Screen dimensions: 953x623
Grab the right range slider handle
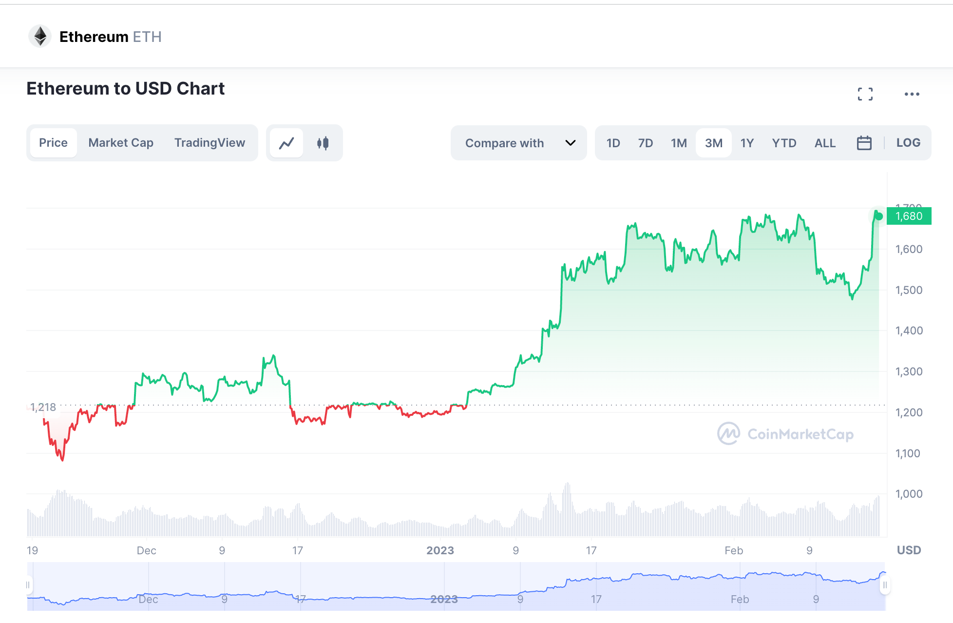point(885,584)
